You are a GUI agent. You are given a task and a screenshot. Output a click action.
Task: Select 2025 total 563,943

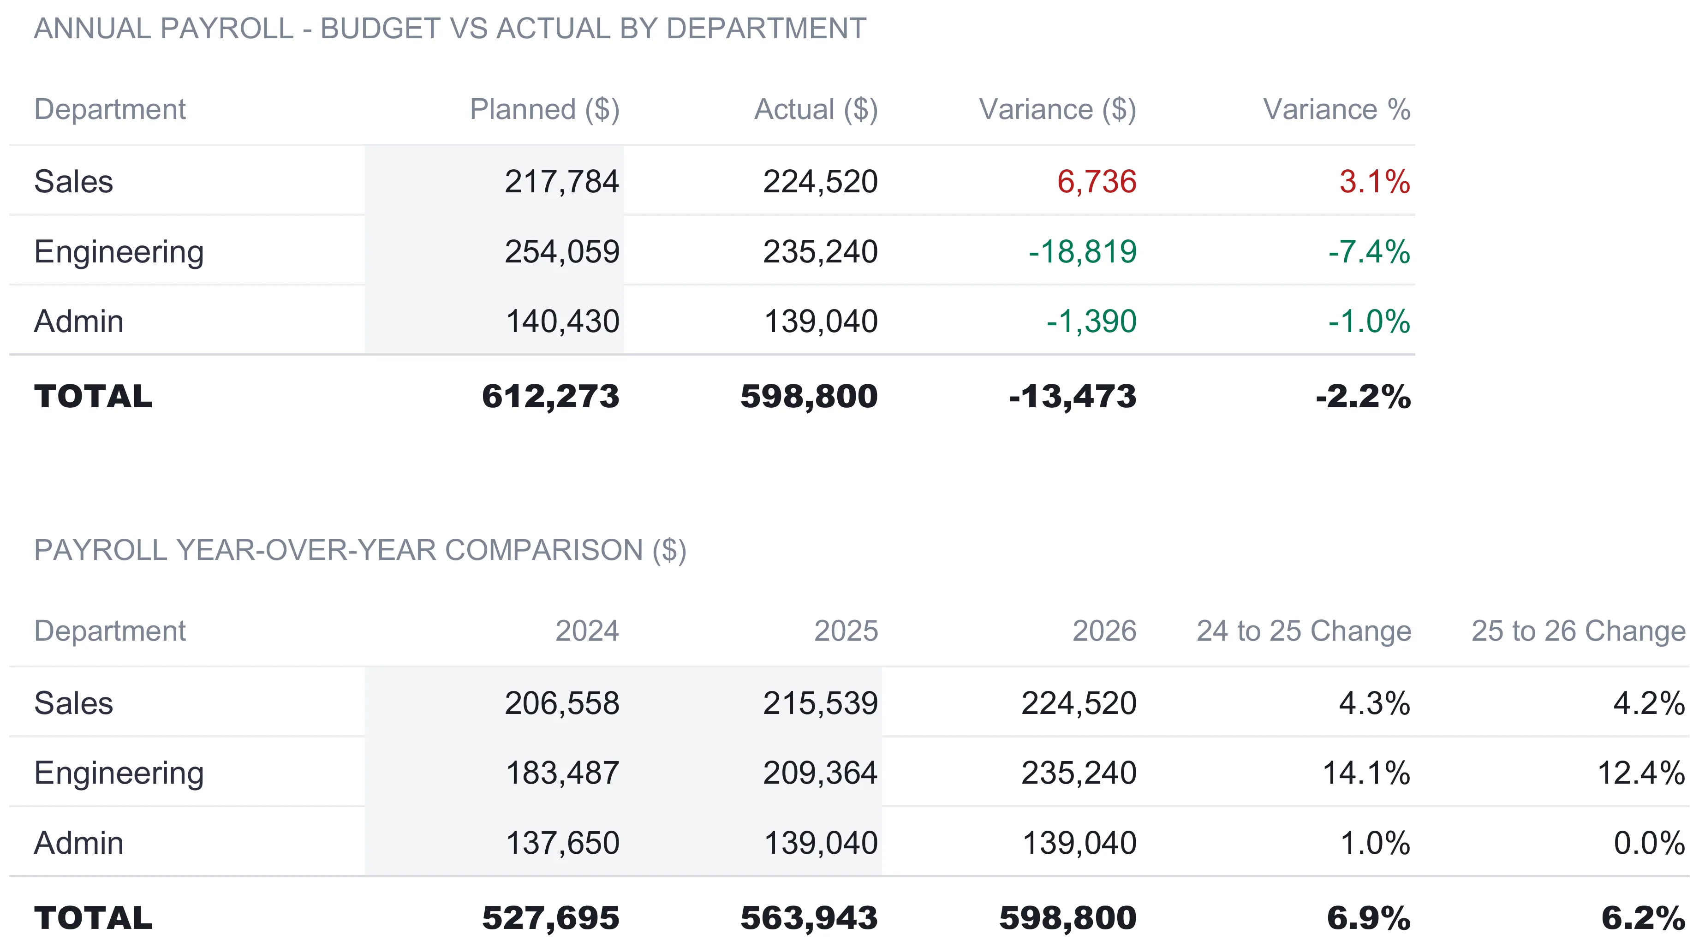(x=809, y=918)
